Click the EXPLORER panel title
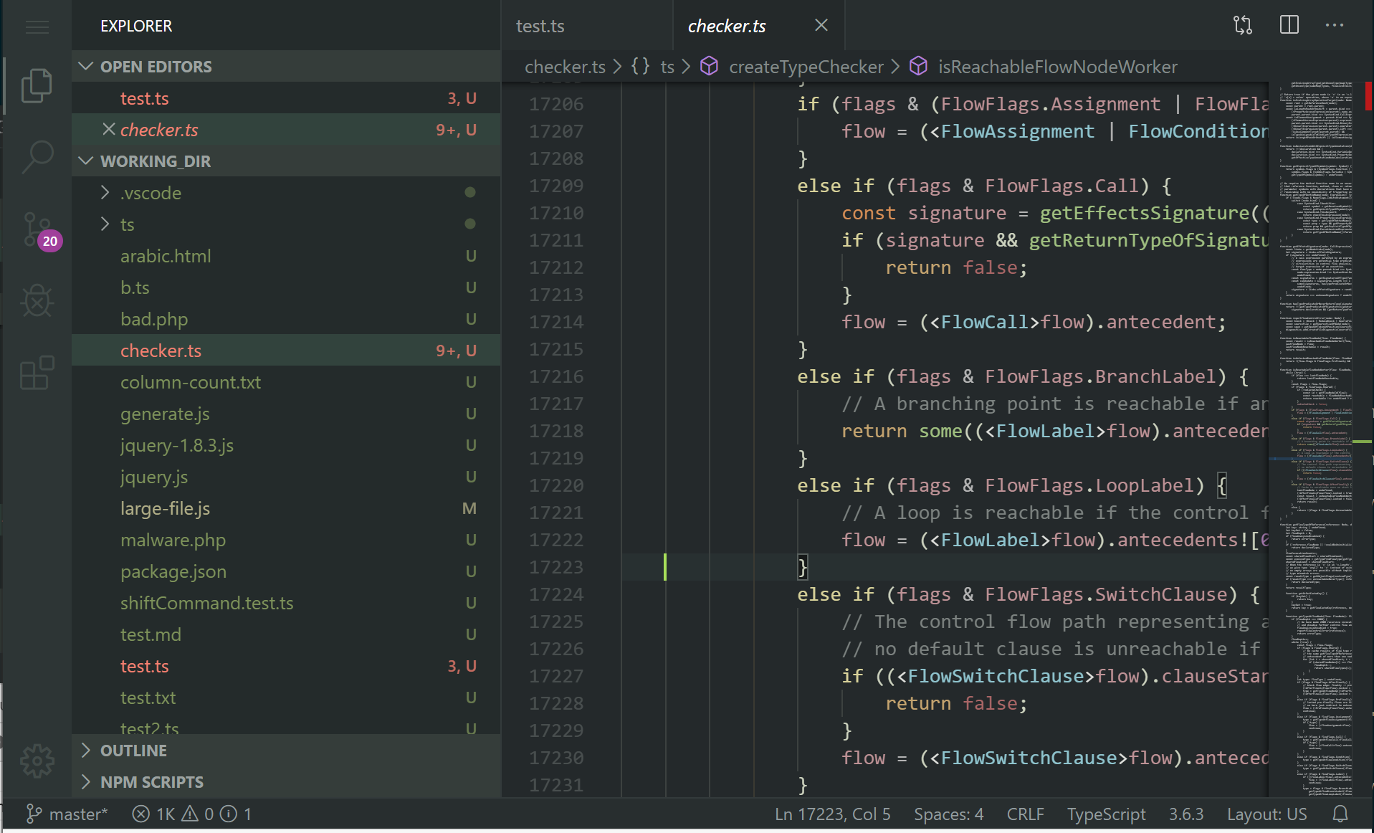This screenshot has height=833, width=1374. click(x=136, y=26)
